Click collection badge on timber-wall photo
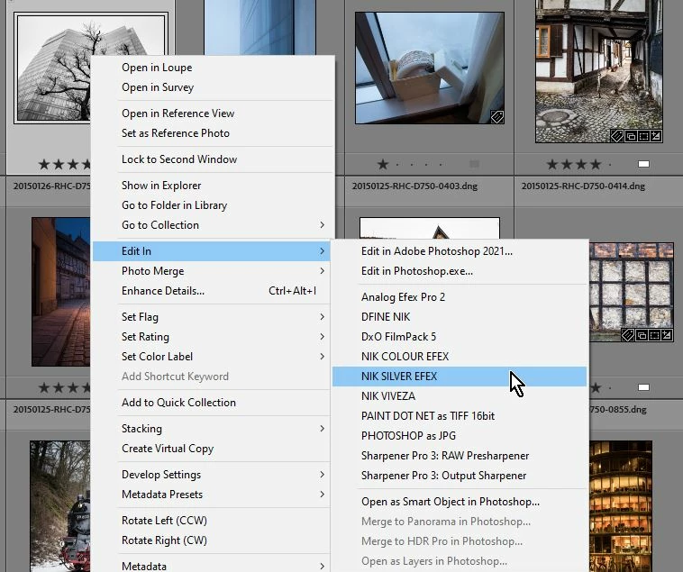The image size is (683, 572). [x=641, y=335]
